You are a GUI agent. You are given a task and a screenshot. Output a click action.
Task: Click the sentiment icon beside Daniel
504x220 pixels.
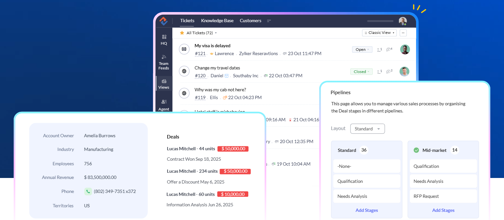click(x=227, y=76)
